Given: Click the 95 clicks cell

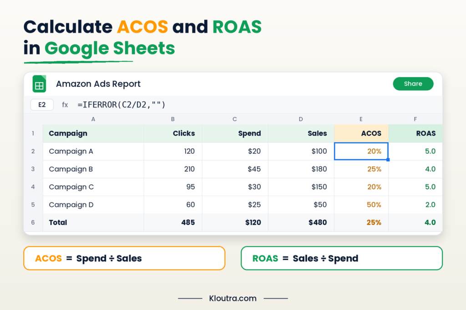Looking at the screenshot, I should click(x=173, y=187).
